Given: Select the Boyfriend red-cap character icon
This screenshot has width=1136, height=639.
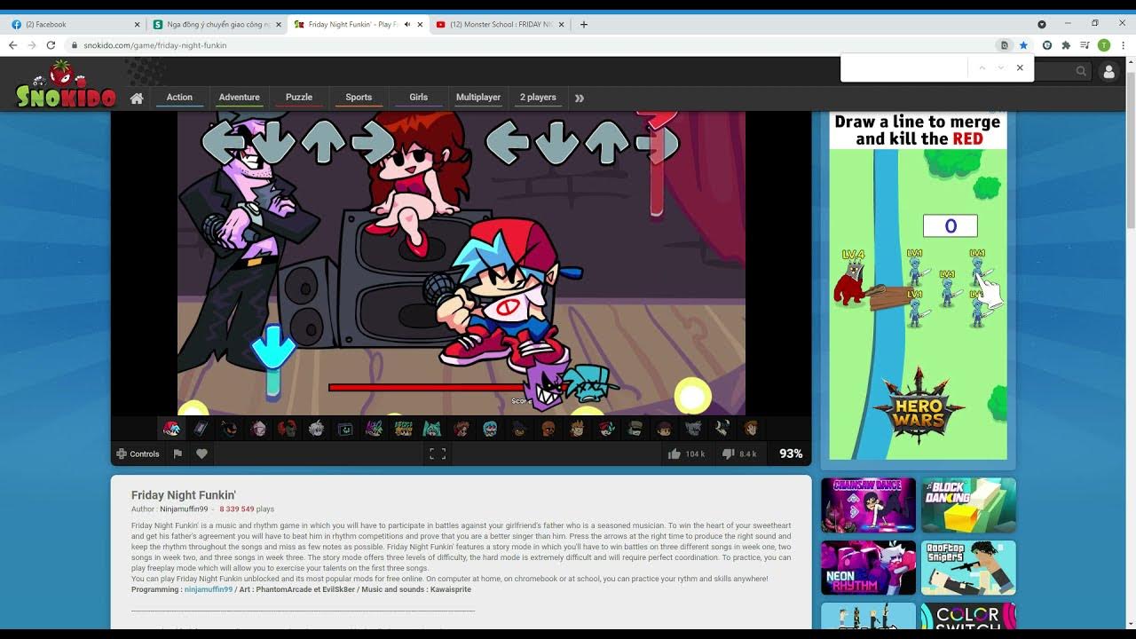Looking at the screenshot, I should tap(171, 430).
